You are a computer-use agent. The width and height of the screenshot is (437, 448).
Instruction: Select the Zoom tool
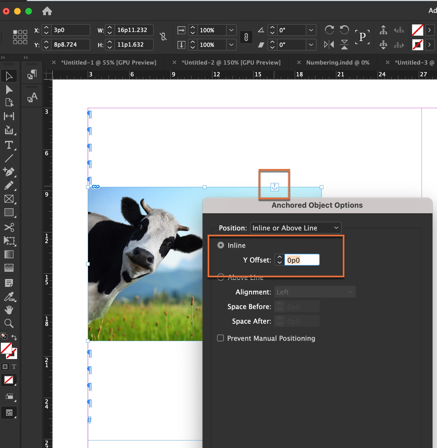9,323
